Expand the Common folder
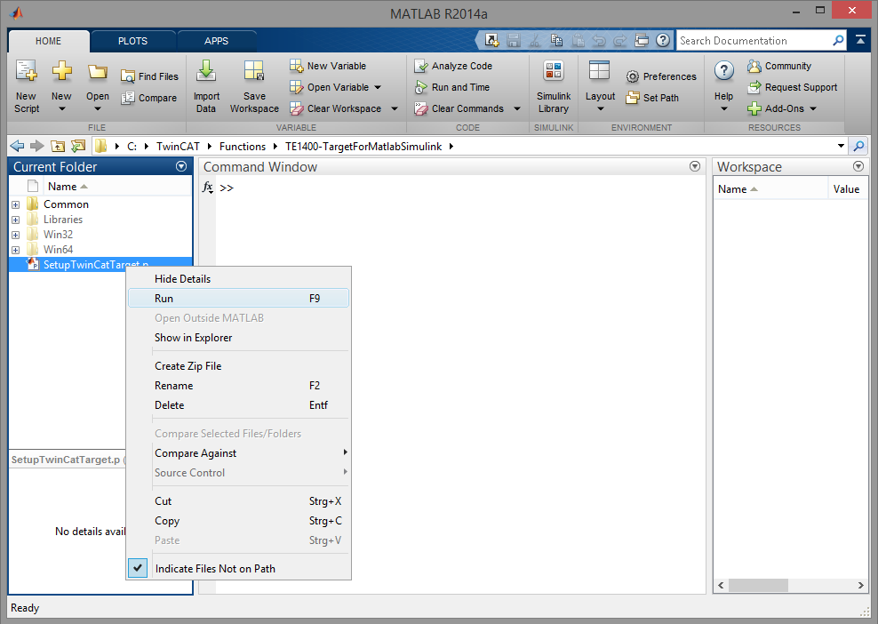The height and width of the screenshot is (624, 878). click(x=16, y=205)
